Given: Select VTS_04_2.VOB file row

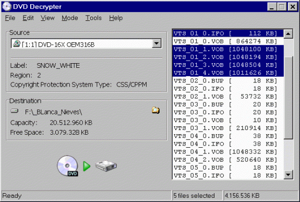Looking at the screenshot, I should [228, 160].
